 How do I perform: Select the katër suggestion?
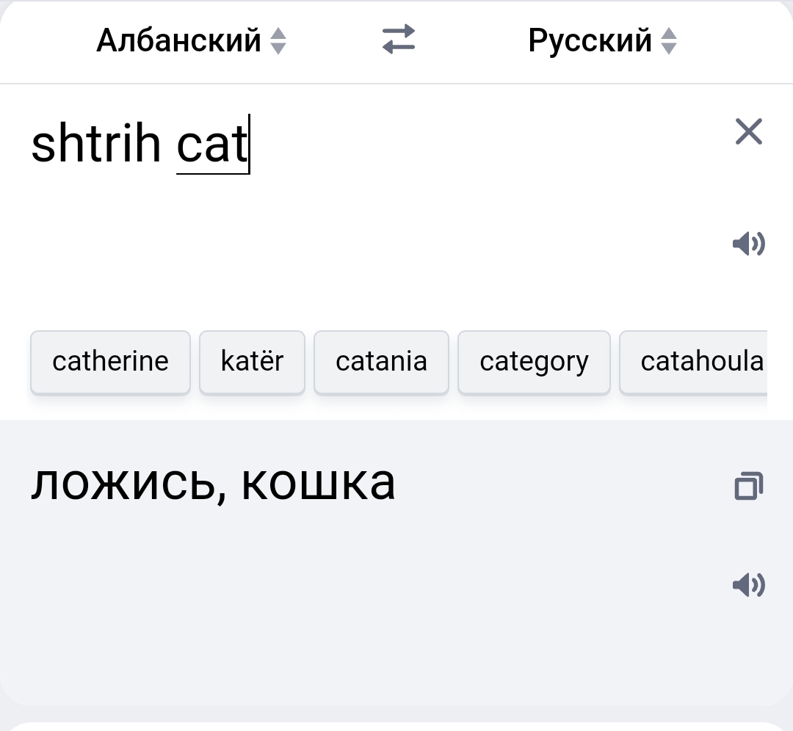point(252,362)
